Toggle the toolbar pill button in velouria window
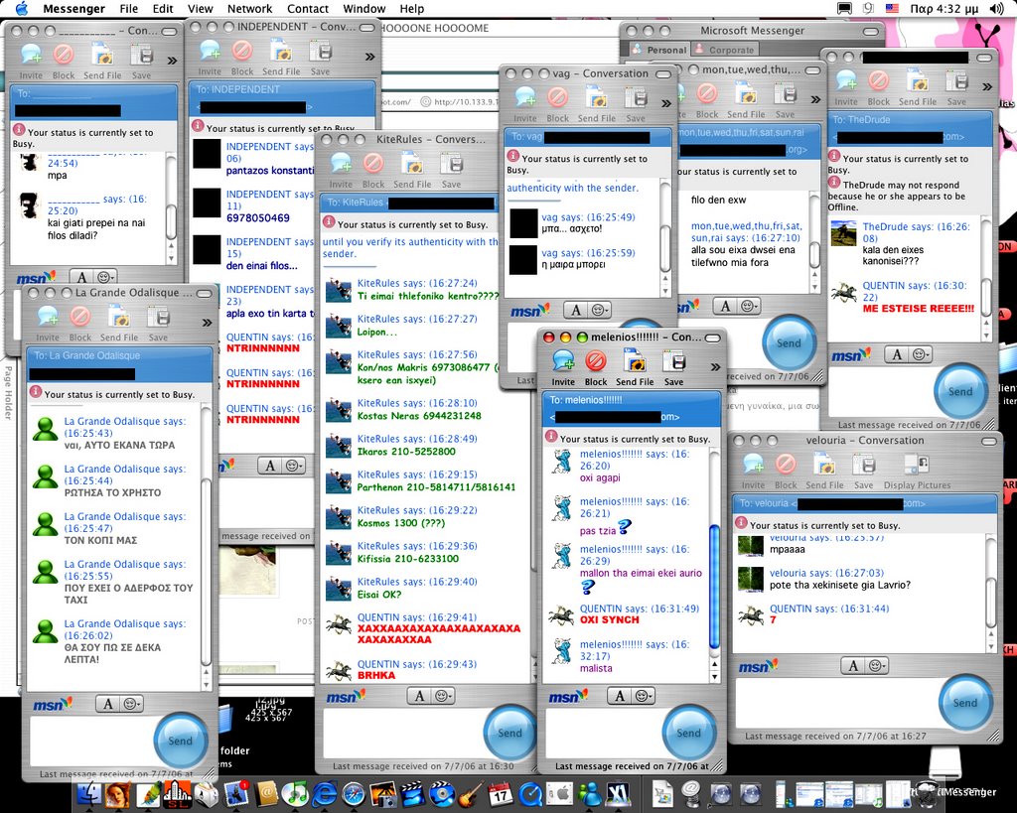This screenshot has height=813, width=1017. (x=989, y=441)
